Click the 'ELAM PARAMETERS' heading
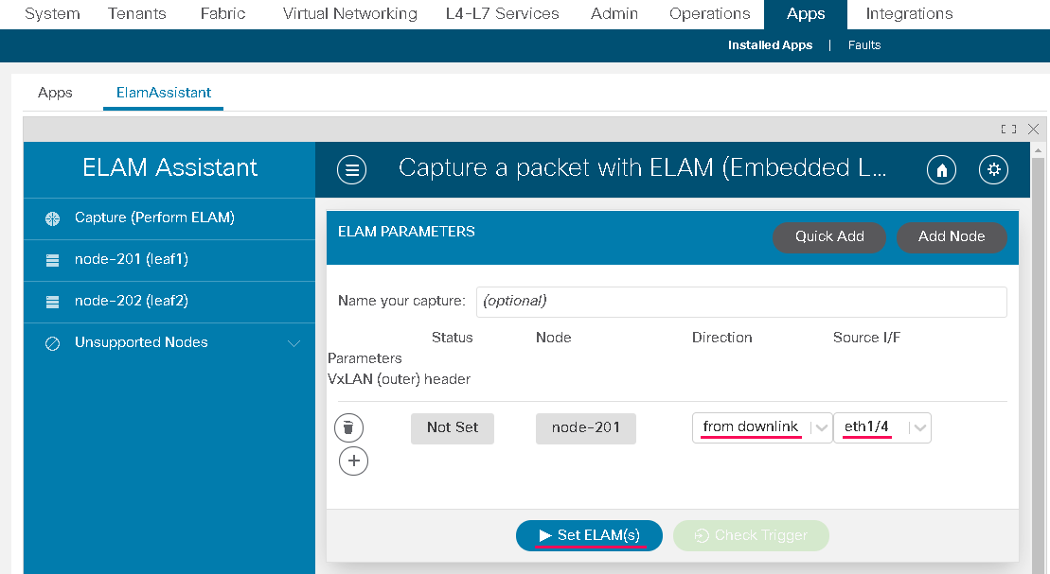 pos(406,232)
